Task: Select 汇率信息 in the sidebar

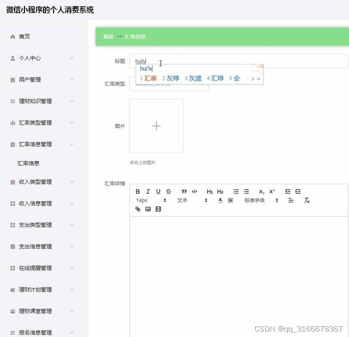Action: click(x=28, y=163)
